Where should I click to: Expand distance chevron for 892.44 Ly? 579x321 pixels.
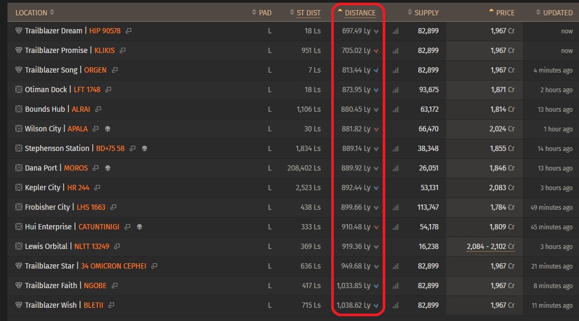pos(376,188)
